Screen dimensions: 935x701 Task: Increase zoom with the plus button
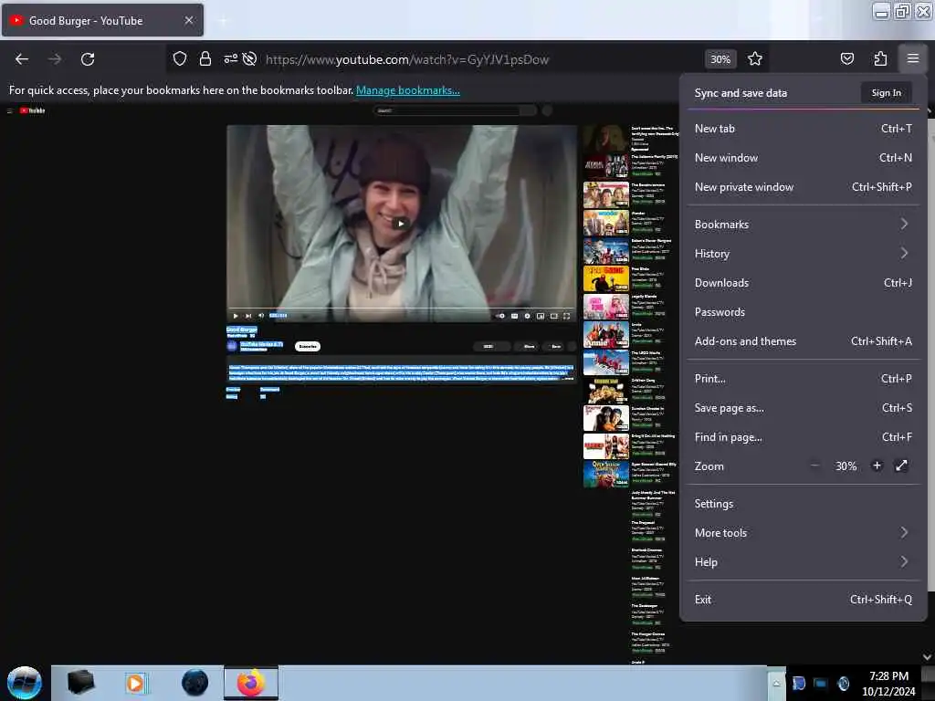[x=877, y=466]
